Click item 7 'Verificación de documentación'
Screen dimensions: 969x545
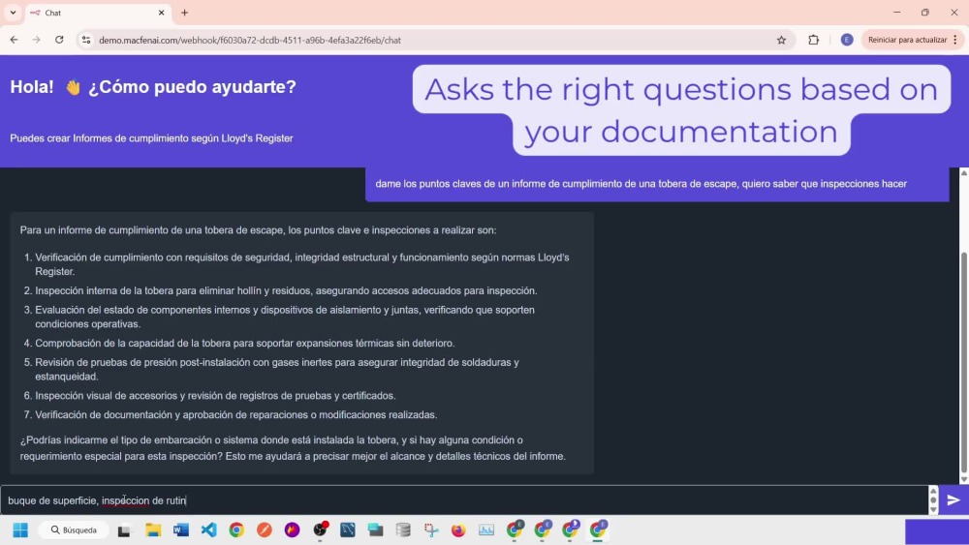[236, 414]
